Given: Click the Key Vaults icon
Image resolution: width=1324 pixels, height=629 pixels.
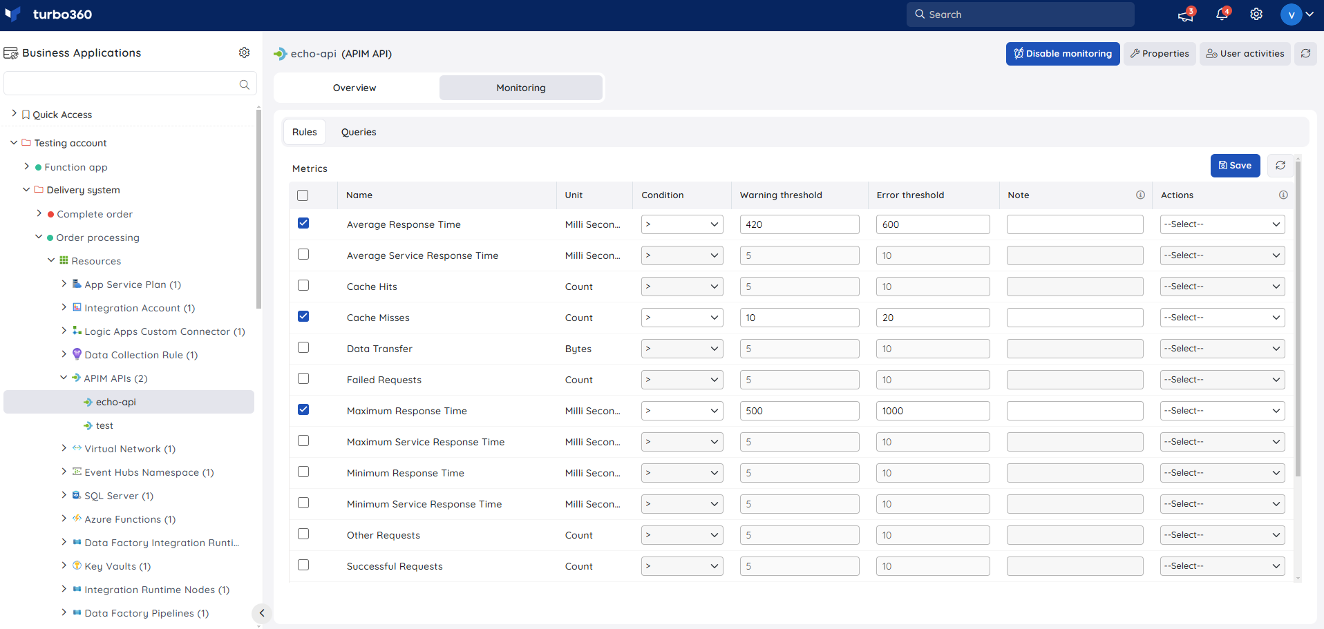Looking at the screenshot, I should [77, 565].
